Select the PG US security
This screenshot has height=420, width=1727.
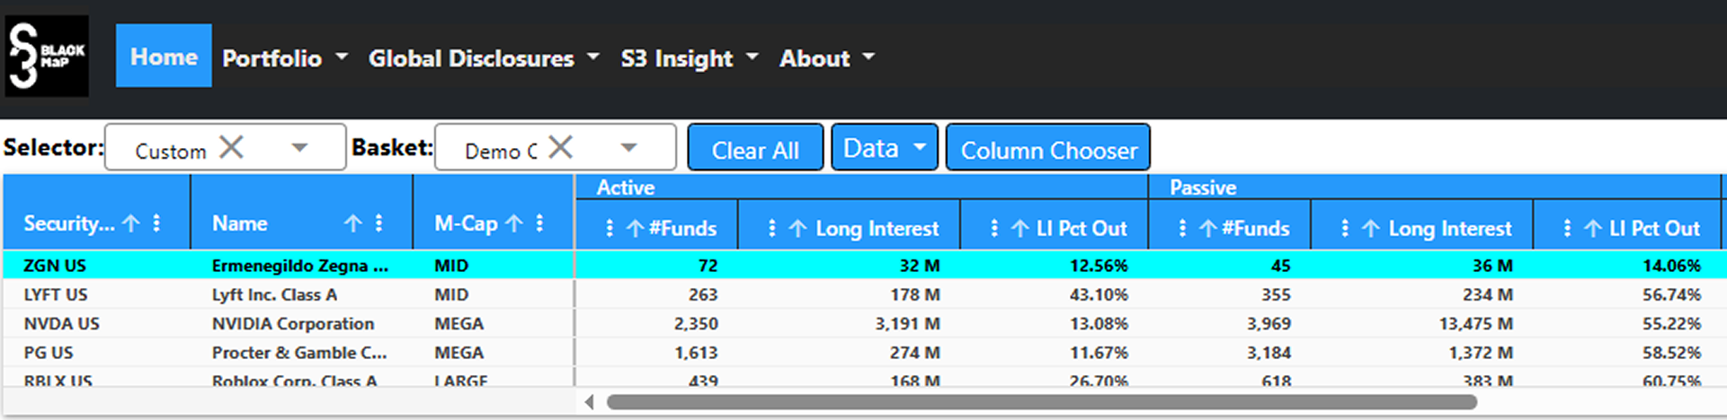[49, 353]
